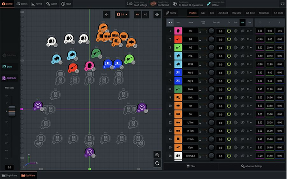Open the System tab

[x=52, y=4]
